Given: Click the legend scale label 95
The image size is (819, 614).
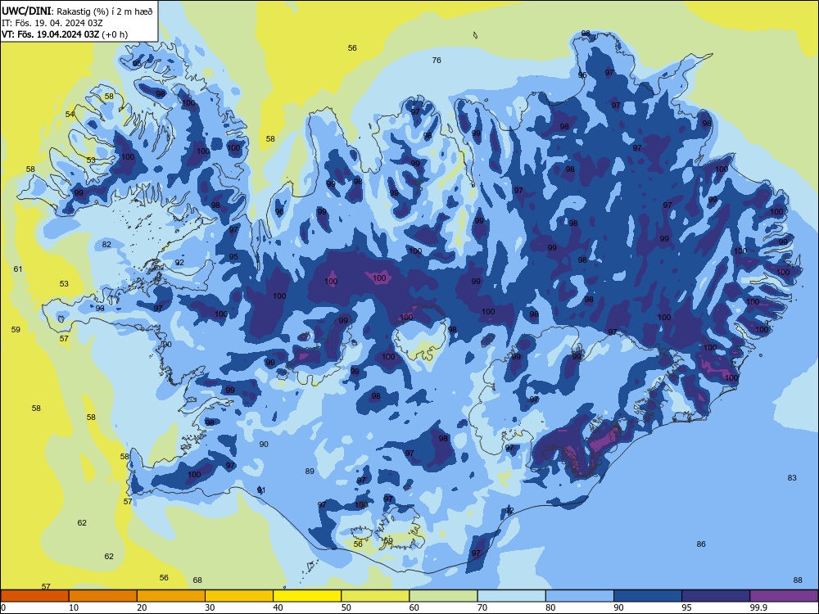Looking at the screenshot, I should (686, 607).
